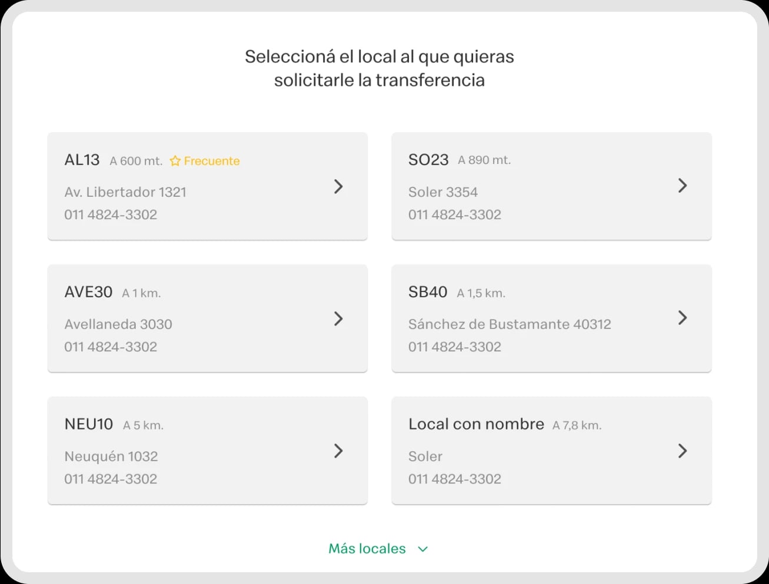The image size is (769, 584).
Task: Select the Local con nombre card
Action: (x=551, y=451)
